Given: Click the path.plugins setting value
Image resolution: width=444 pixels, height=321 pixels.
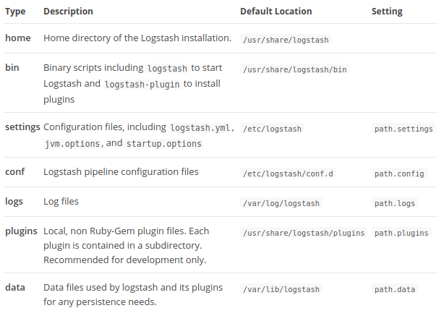Looking at the screenshot, I should [x=401, y=234].
